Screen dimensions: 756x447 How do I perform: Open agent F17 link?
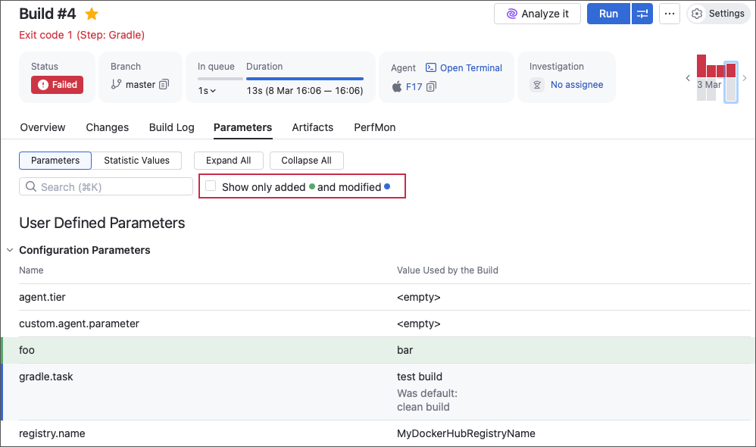[414, 87]
